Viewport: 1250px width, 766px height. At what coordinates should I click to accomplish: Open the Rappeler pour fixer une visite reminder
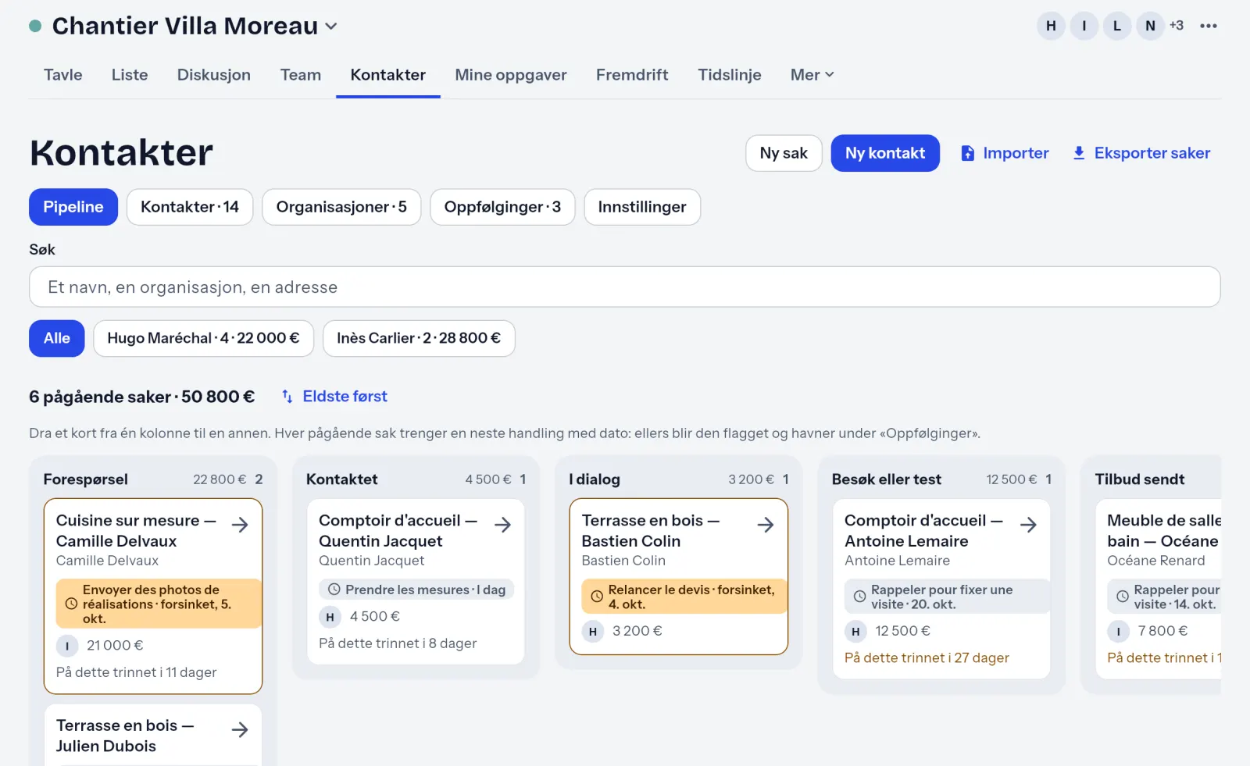coord(946,597)
